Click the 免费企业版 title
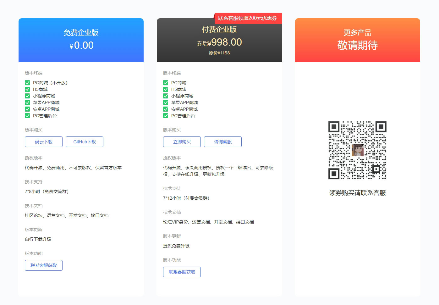The image size is (439, 305). [x=81, y=33]
